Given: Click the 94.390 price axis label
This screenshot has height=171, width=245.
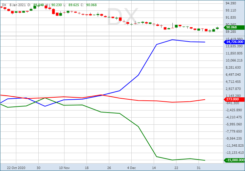Looking at the screenshot, I should tap(233, 3).
